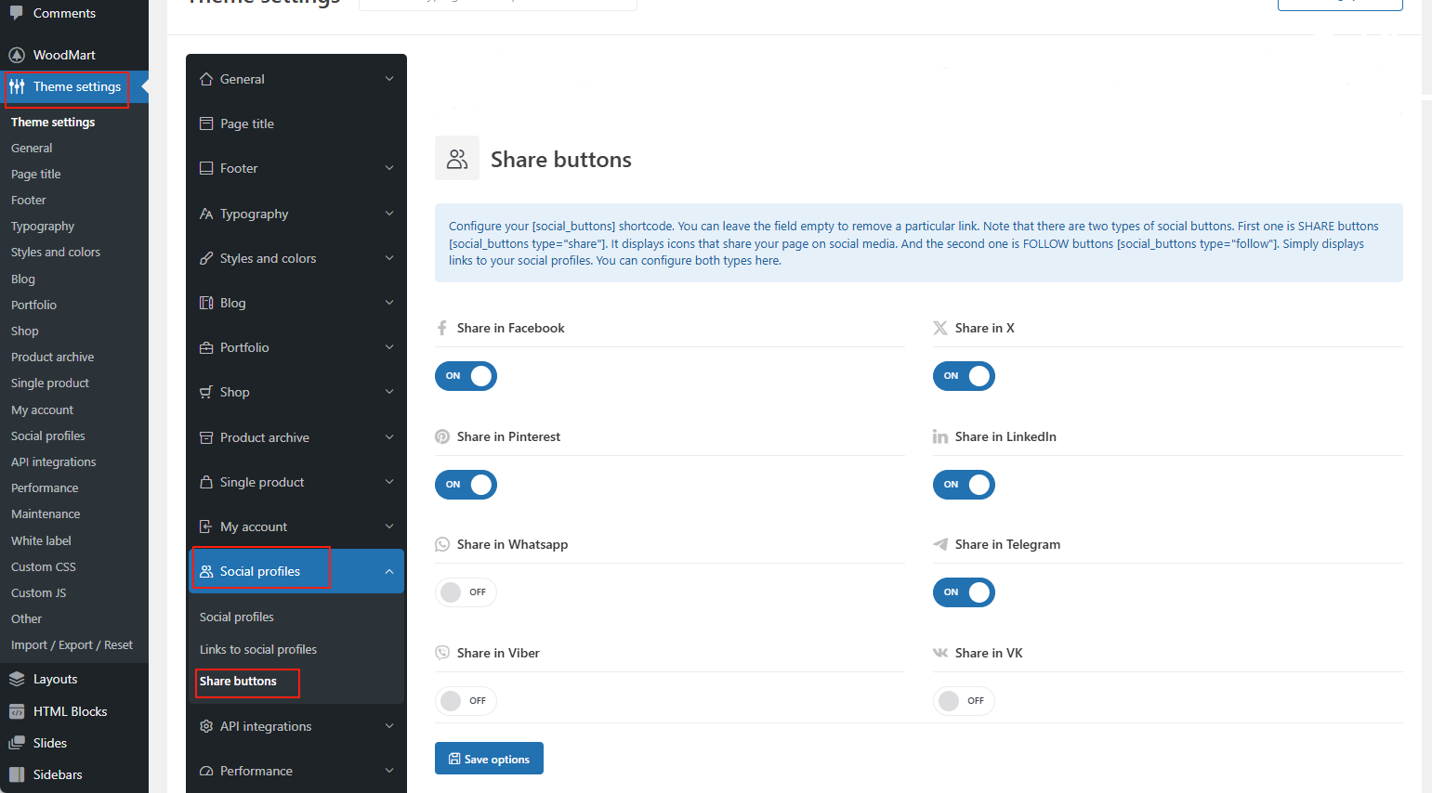Enable the Share in Whatsapp toggle

click(x=466, y=592)
